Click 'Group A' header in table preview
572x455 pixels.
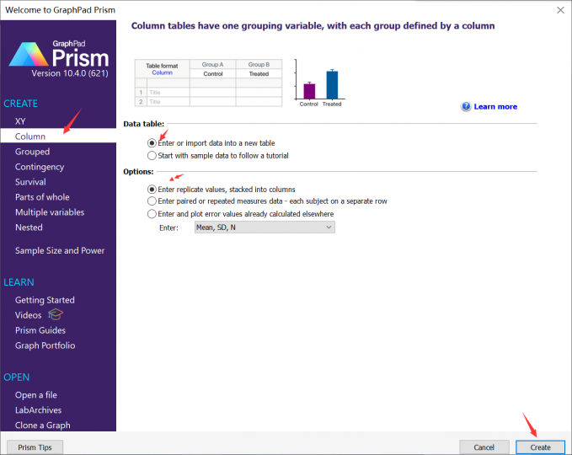tap(212, 64)
